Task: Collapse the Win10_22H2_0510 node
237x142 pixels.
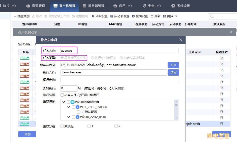Action: (68, 117)
